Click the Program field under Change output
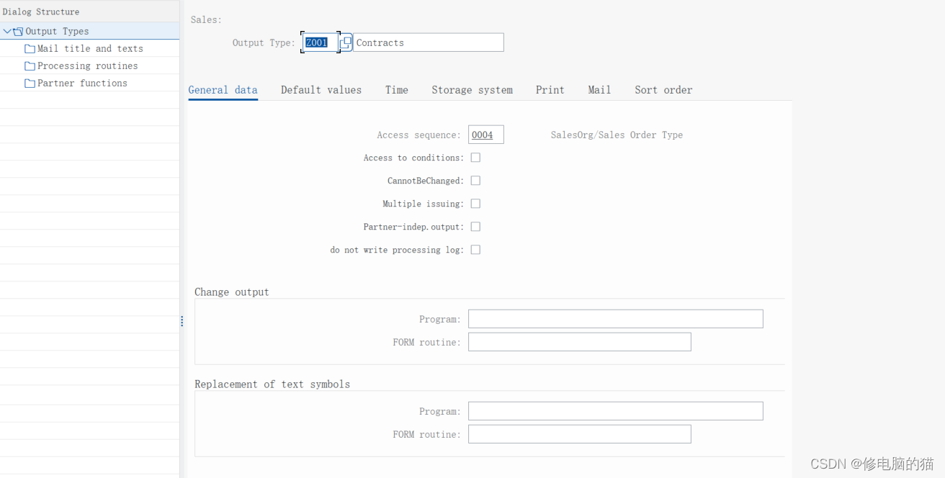 (x=615, y=318)
